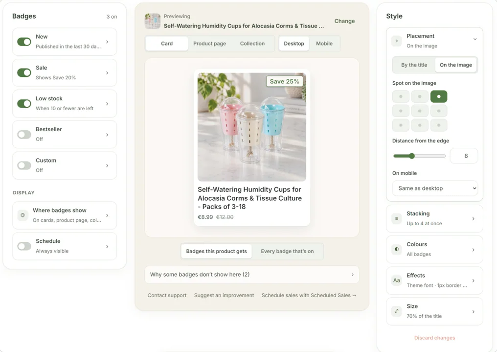
Task: Click Change to pick another preview product
Action: point(344,21)
